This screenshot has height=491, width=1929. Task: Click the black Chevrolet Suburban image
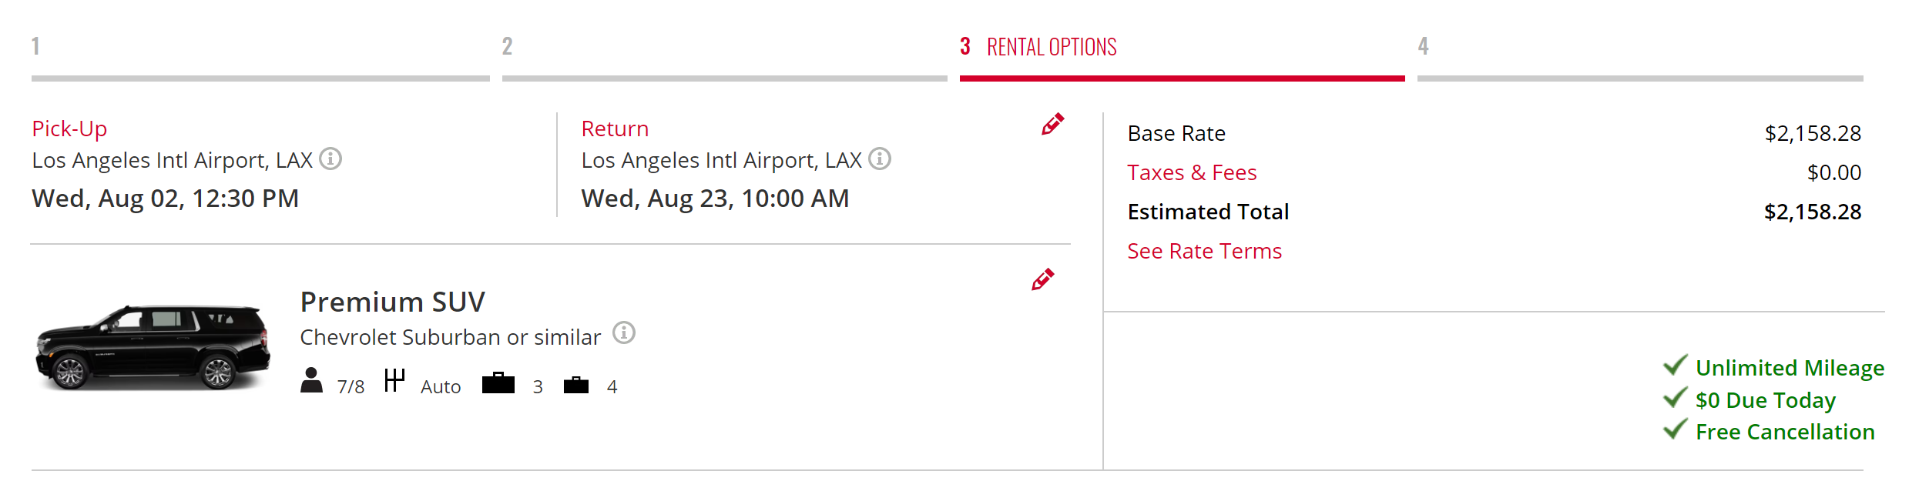click(153, 348)
